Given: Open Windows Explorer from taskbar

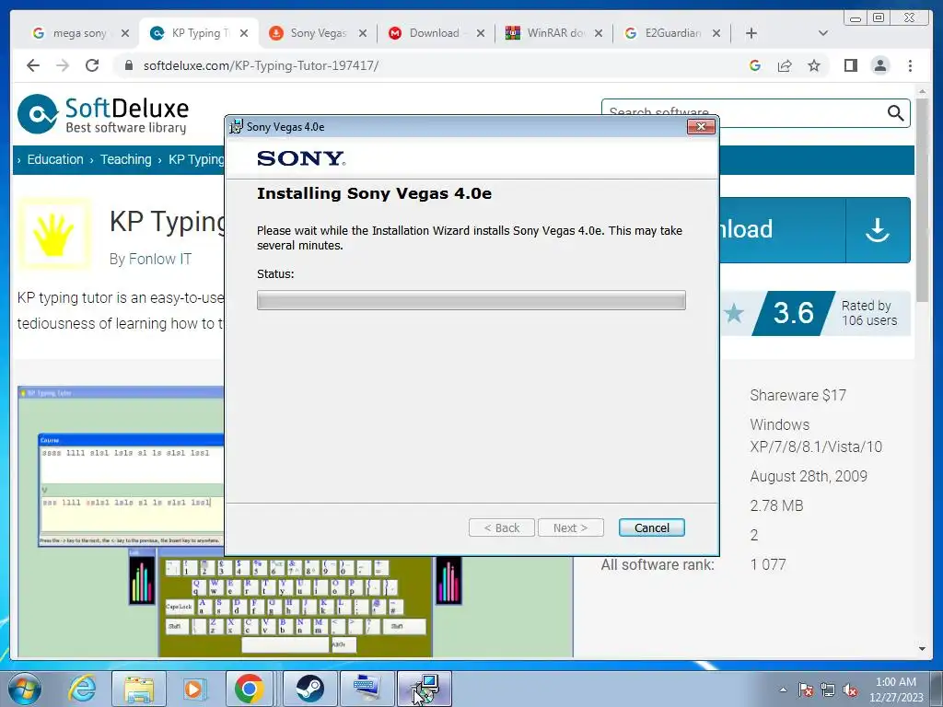Looking at the screenshot, I should point(139,689).
